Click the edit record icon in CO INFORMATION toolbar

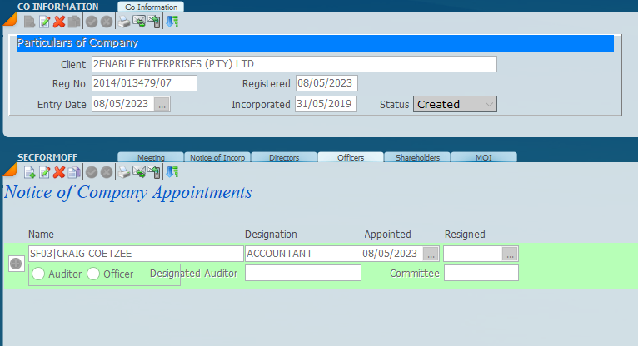pyautogui.click(x=44, y=22)
